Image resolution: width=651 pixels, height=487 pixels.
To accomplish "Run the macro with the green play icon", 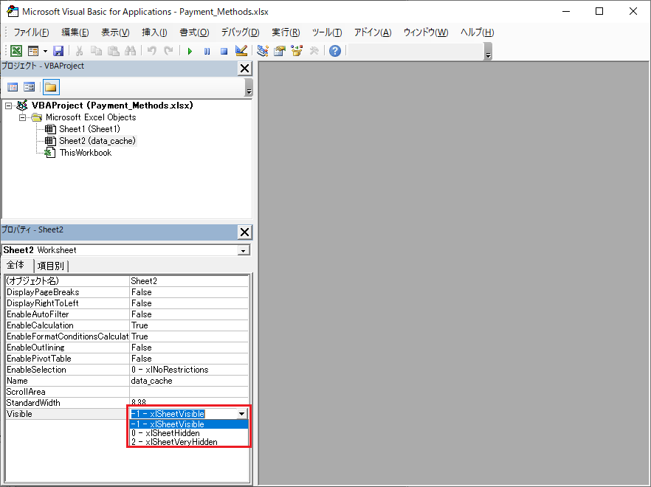I will pos(190,51).
